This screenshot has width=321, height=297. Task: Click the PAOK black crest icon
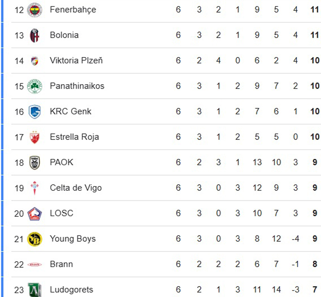(x=34, y=163)
